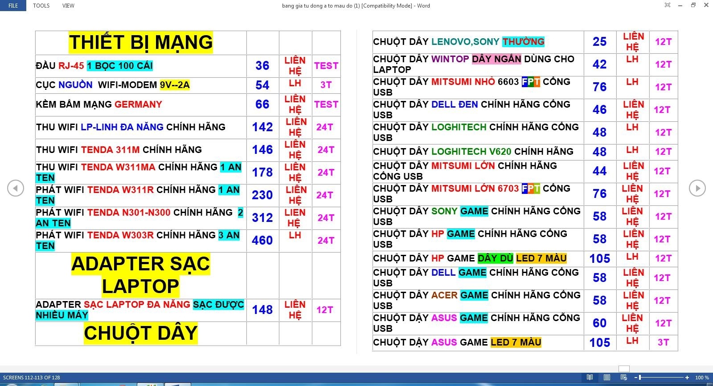713x386 pixels.
Task: Click the price 66 cell
Action: tap(262, 105)
